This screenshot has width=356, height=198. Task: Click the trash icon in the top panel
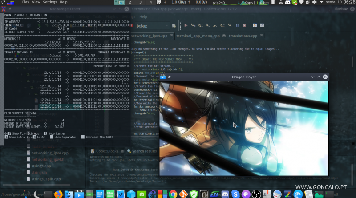[x=273, y=2]
